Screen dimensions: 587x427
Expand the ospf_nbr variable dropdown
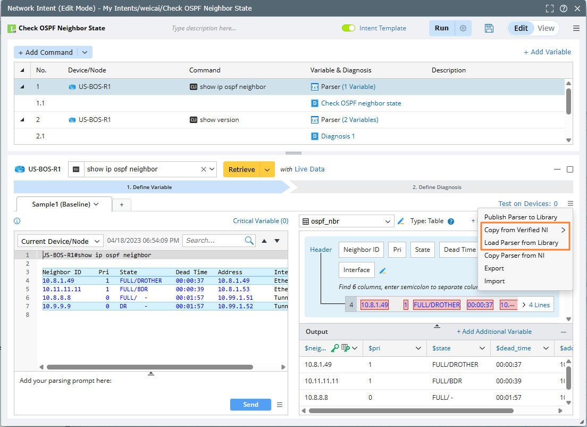[x=387, y=221]
